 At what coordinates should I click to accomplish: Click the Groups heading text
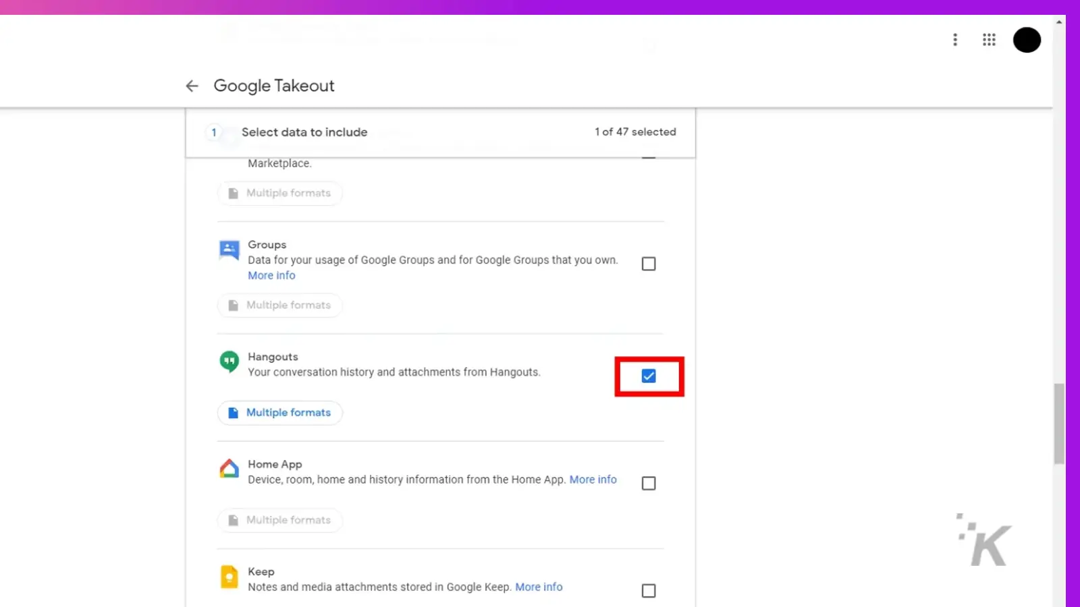pyautogui.click(x=267, y=245)
